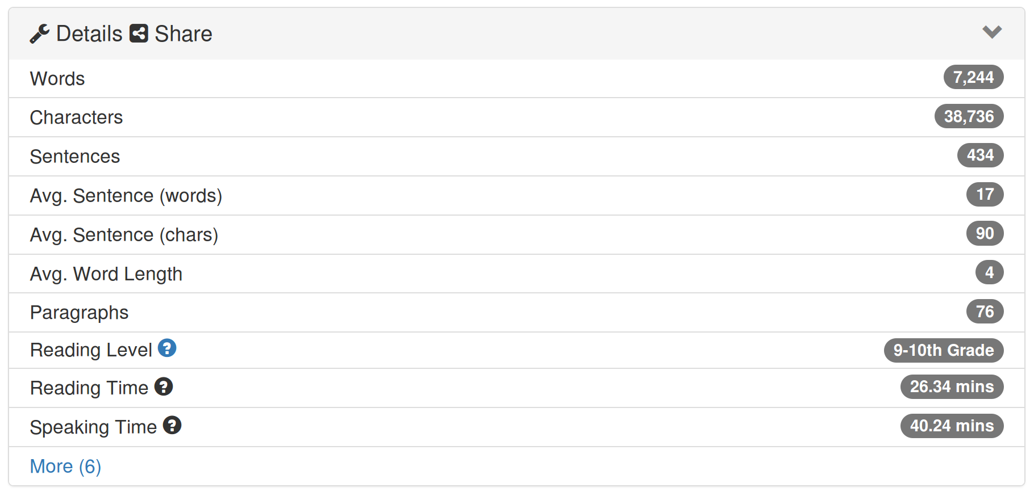This screenshot has height=496, width=1034.
Task: Click the Avg. Sentence (words) label
Action: click(x=126, y=196)
